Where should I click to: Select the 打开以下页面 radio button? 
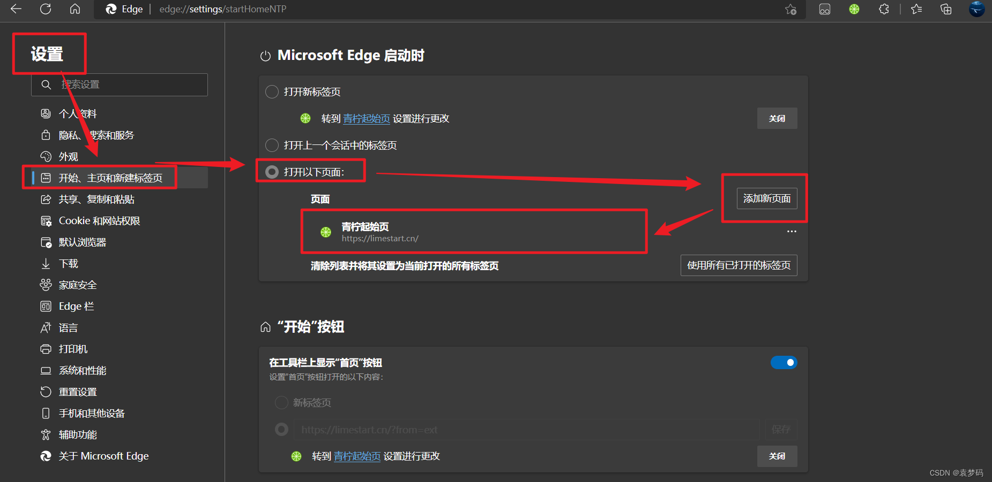pos(272,172)
